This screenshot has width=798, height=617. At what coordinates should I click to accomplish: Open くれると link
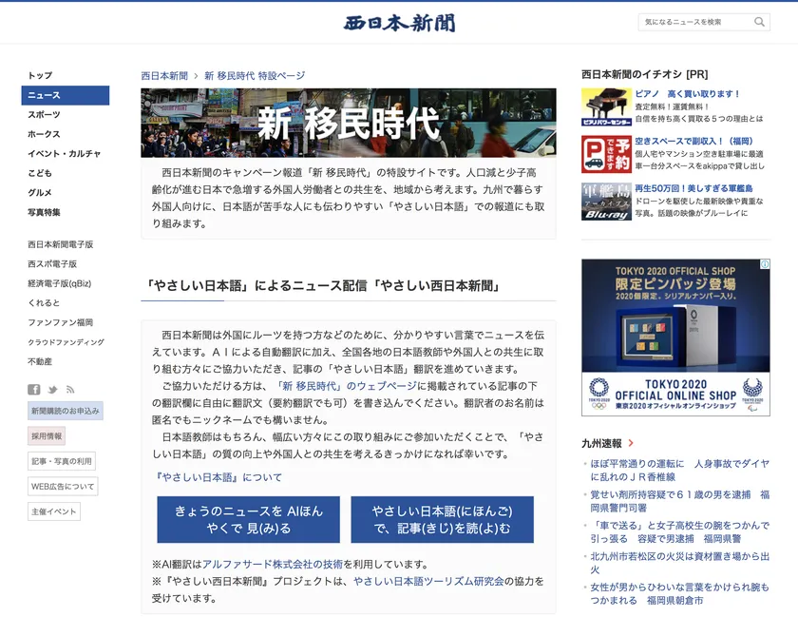44,302
